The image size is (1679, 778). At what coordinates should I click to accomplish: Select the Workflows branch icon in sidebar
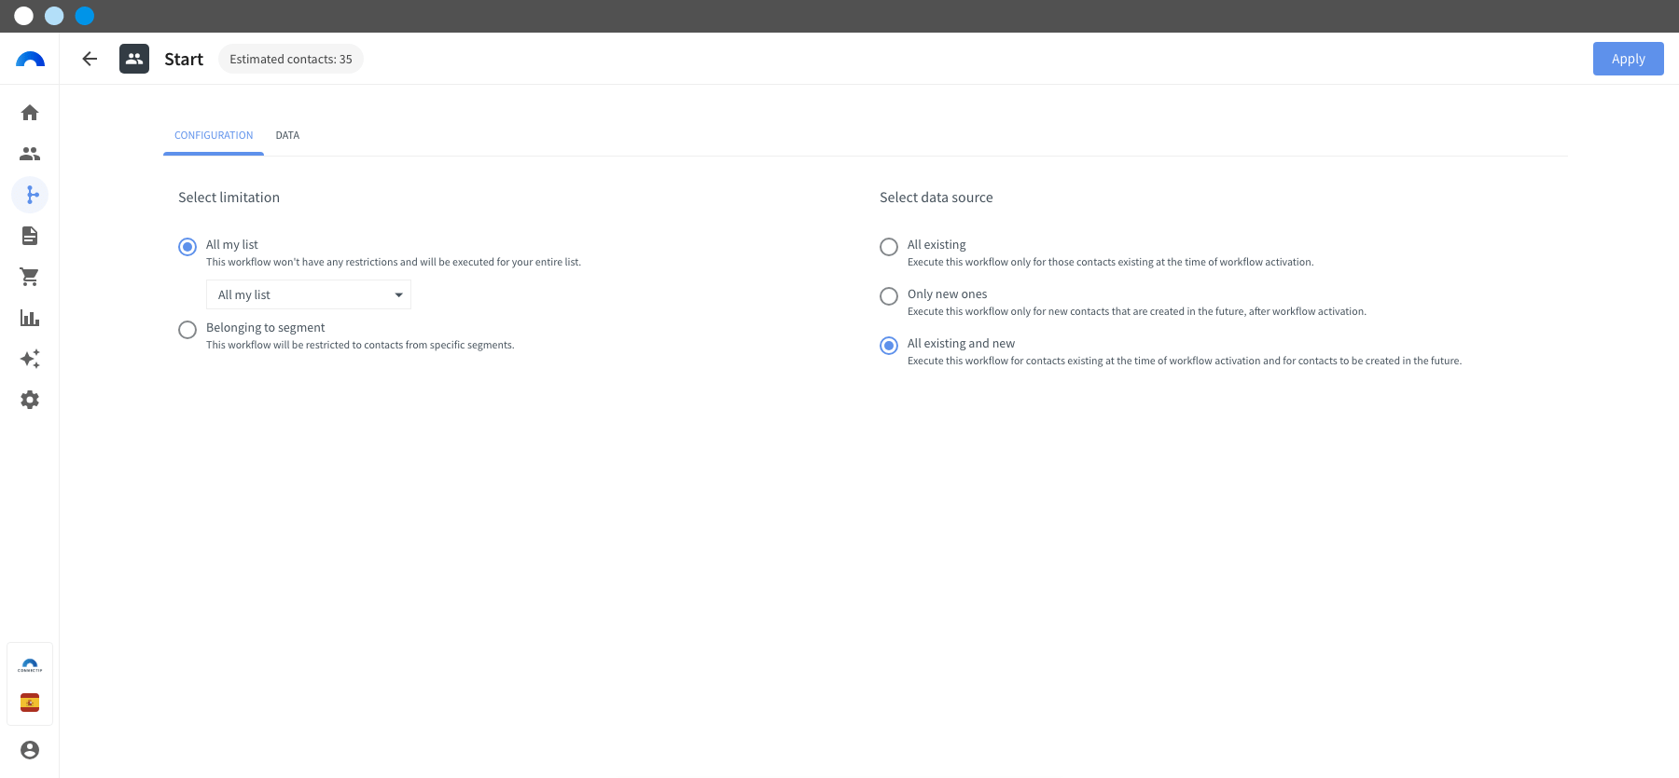[30, 195]
